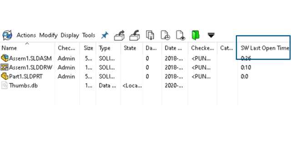Click the blue pin icon

[x=105, y=35]
